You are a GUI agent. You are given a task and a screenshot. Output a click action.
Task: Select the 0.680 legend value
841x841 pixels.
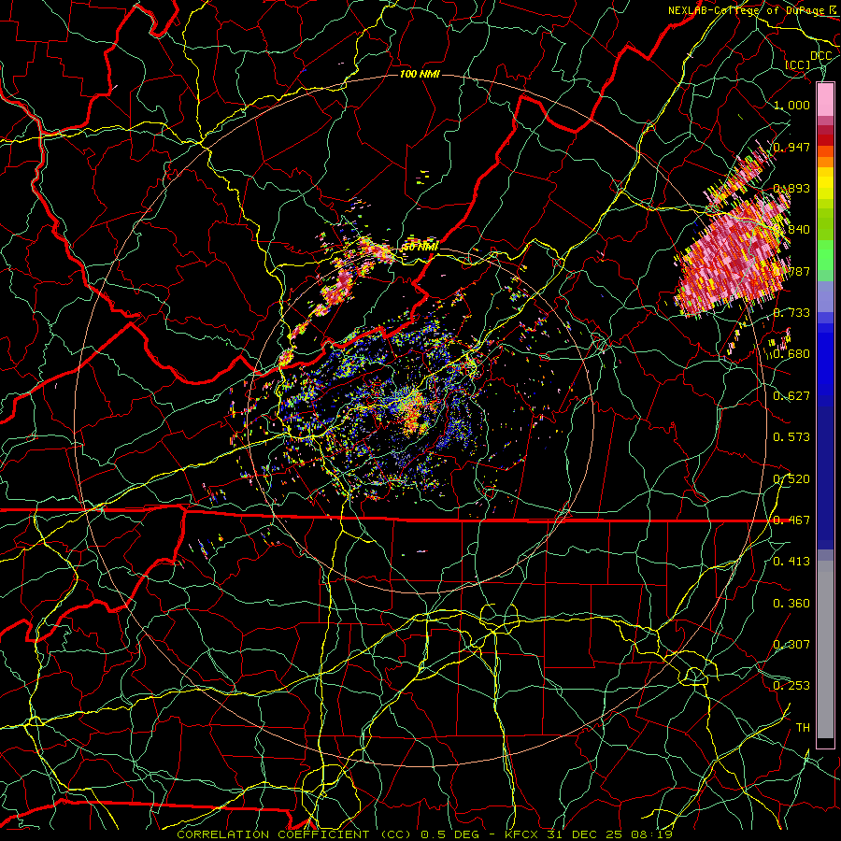coord(791,354)
